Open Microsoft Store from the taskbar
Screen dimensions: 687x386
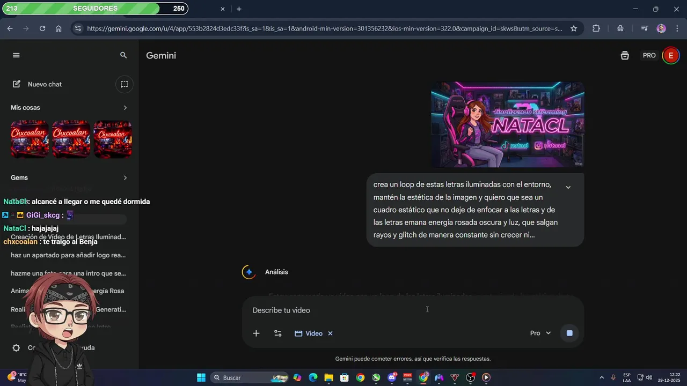point(345,377)
